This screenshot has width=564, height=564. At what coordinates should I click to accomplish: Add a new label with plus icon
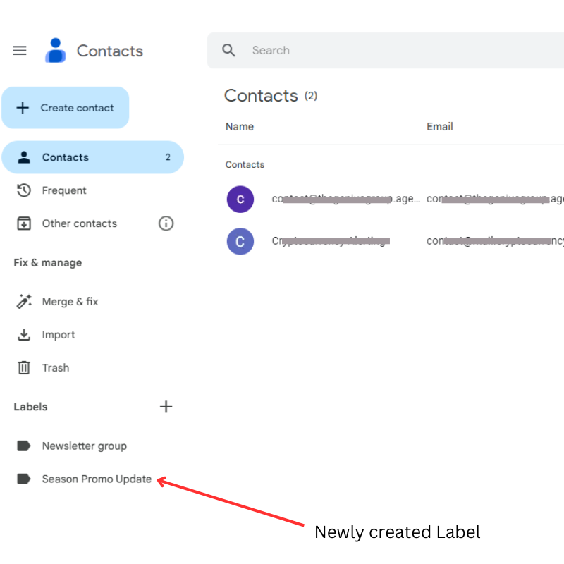[x=166, y=407]
